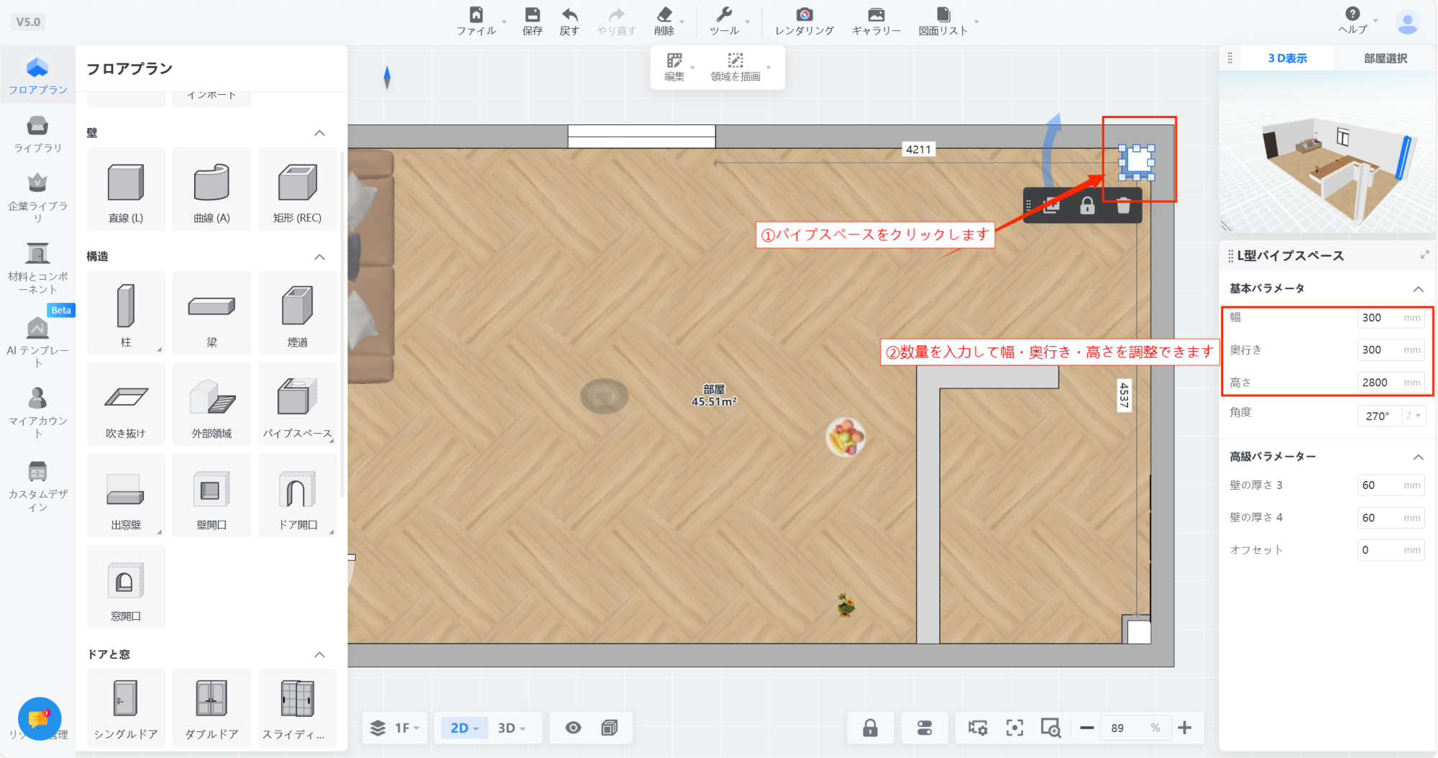Duplicate the selected object via floating toolbar
The width and height of the screenshot is (1438, 758).
[1052, 206]
